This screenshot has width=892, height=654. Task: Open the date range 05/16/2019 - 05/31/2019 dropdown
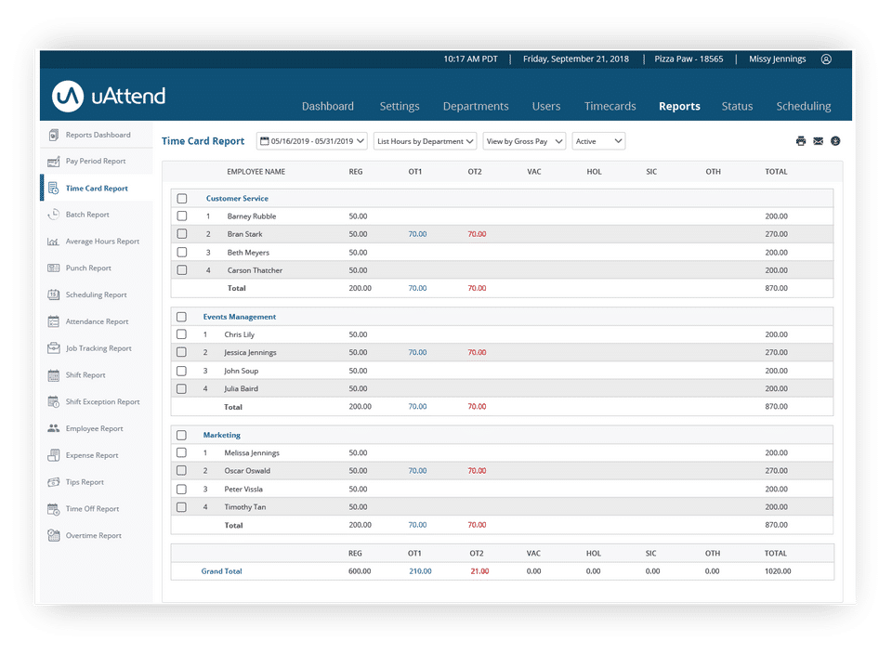click(312, 141)
